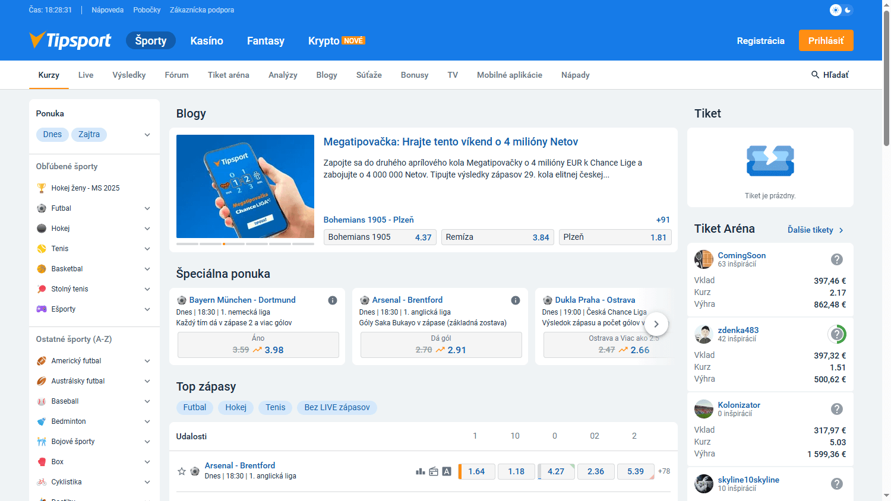Open the Výsledky tab

[129, 75]
